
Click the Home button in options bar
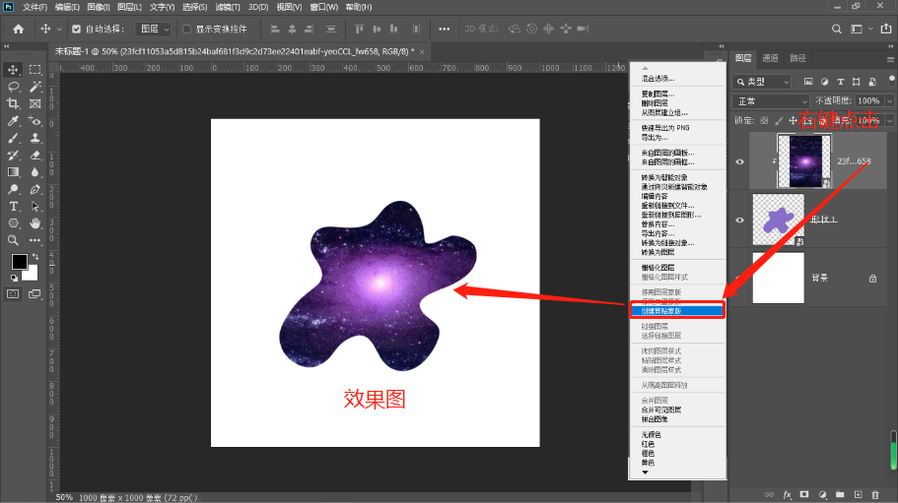click(x=19, y=30)
